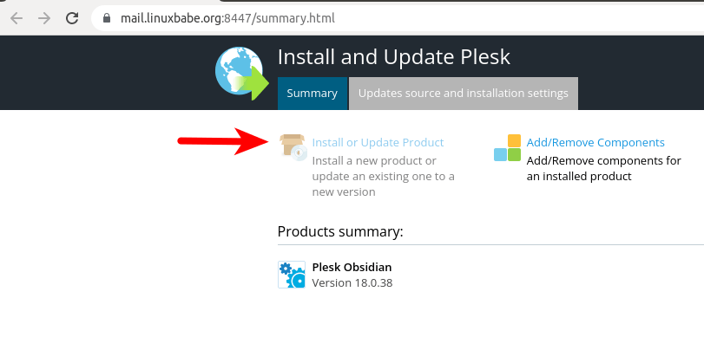Viewport: 704px width, 350px height.
Task: Click the red arrow pointing at Install
Action: tap(220, 141)
